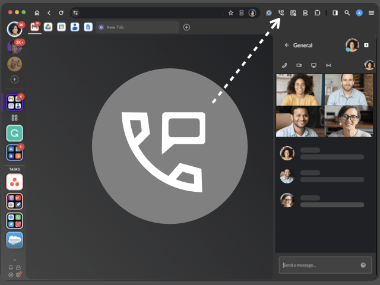The height and width of the screenshot is (285, 380).
Task: Select account avatar with 20 badge
Action: 14,29
